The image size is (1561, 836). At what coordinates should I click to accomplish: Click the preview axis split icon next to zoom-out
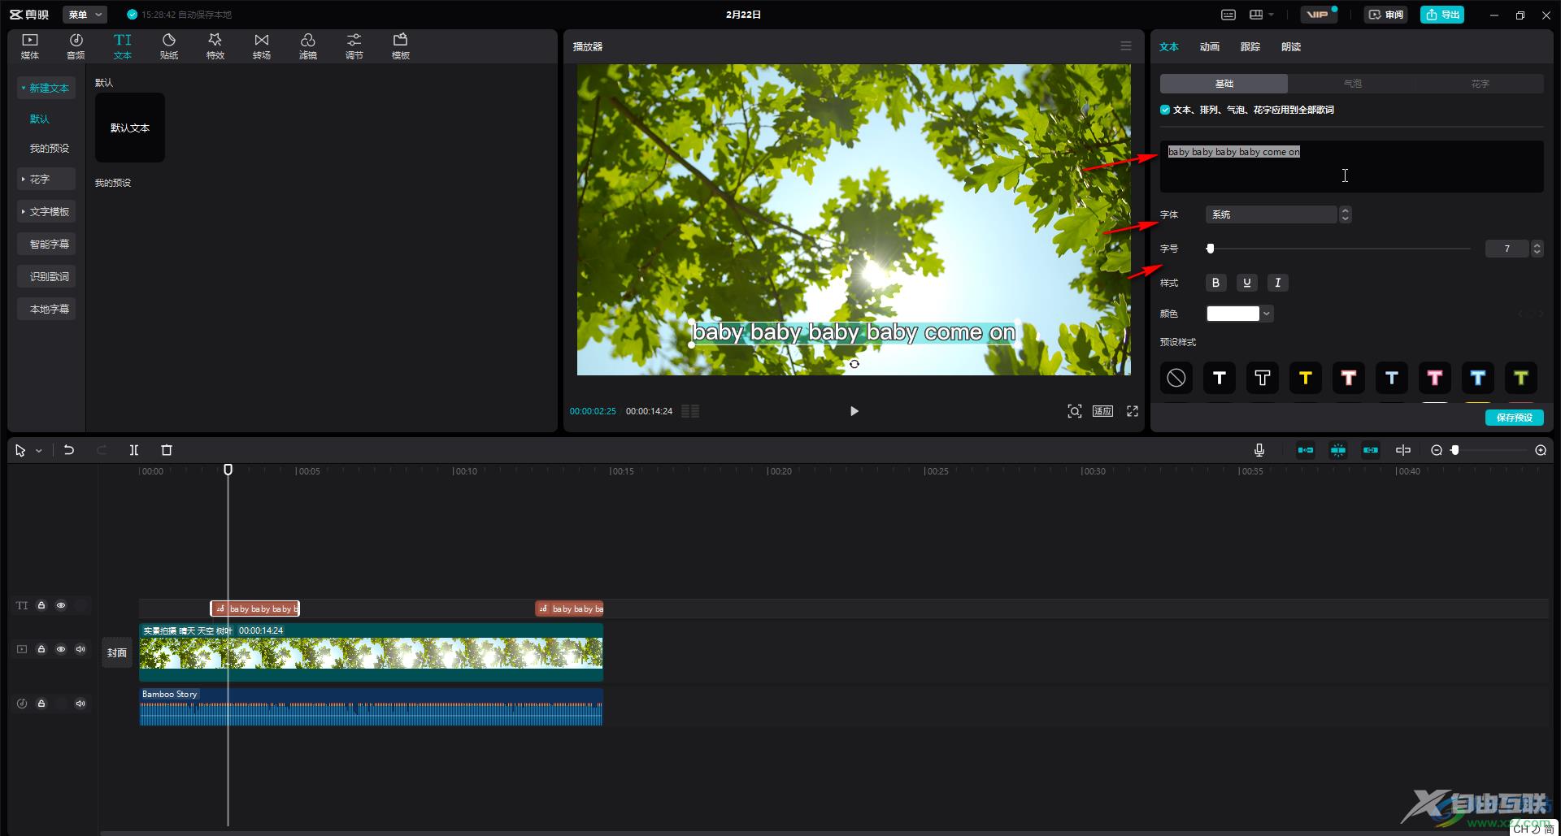point(1403,450)
